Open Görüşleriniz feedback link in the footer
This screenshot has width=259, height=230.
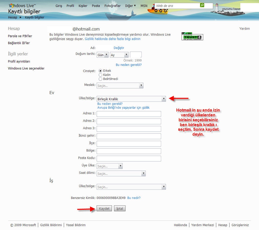coord(240,225)
